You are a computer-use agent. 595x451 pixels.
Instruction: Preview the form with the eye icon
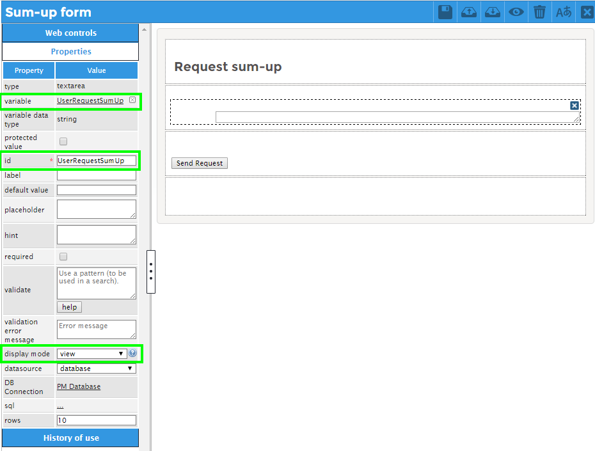(x=516, y=12)
